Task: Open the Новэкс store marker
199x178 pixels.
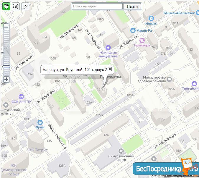Action: click(151, 18)
